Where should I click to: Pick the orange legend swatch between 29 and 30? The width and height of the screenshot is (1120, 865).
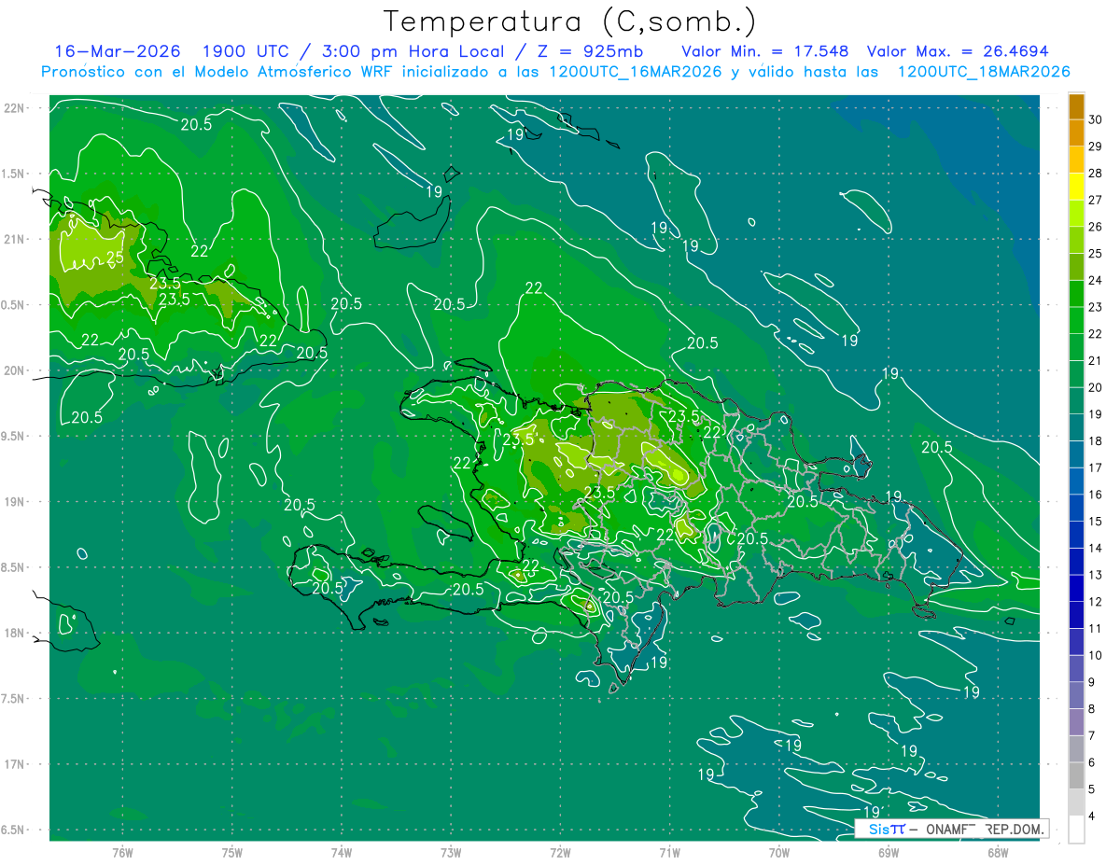1076,133
